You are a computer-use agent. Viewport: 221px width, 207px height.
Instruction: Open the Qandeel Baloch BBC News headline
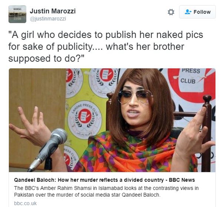coord(105,180)
